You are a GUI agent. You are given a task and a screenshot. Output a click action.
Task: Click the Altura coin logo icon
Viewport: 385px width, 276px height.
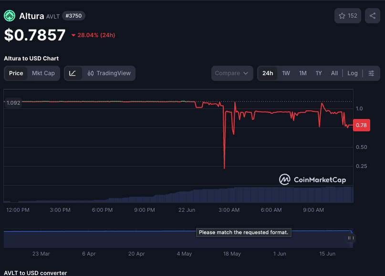[x=10, y=16]
